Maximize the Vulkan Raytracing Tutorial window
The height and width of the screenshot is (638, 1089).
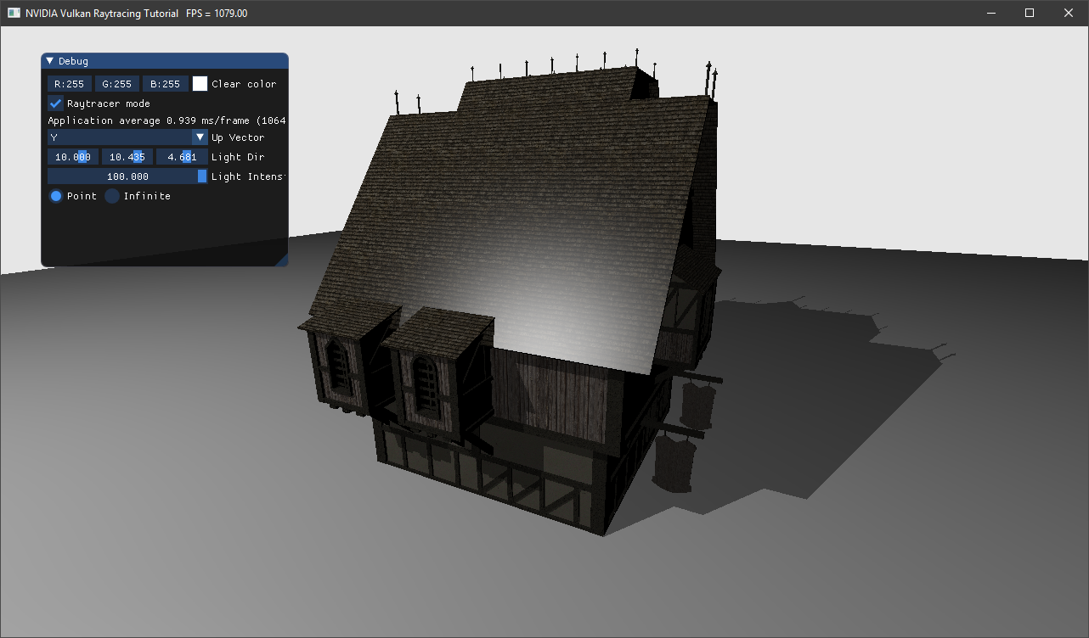(x=1030, y=13)
